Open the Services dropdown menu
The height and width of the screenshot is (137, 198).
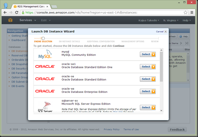click(28, 20)
